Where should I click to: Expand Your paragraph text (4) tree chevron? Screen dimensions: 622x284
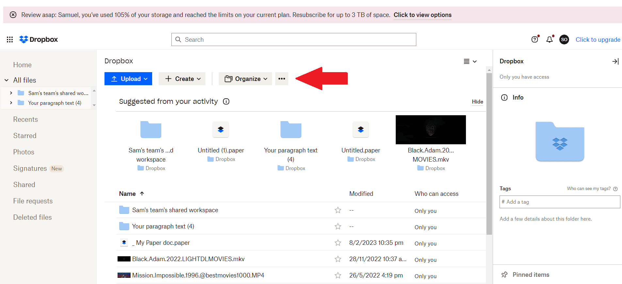click(11, 103)
